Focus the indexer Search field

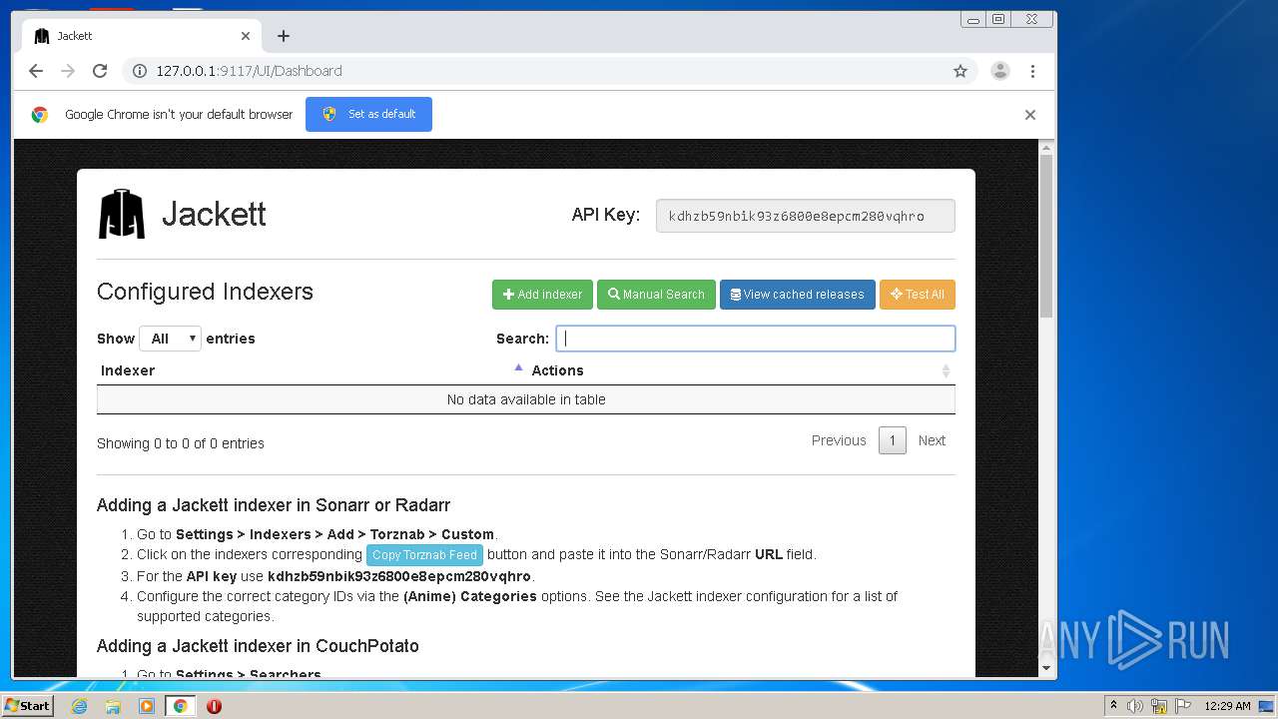click(756, 339)
